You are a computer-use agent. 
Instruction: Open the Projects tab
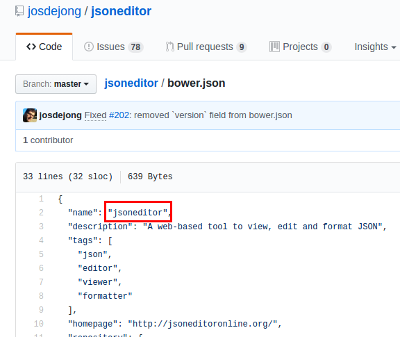pos(301,47)
